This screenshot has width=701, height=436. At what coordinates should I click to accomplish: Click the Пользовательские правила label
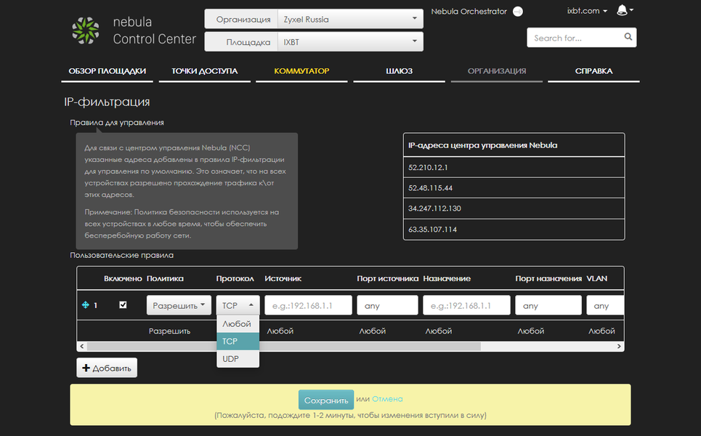click(x=121, y=255)
